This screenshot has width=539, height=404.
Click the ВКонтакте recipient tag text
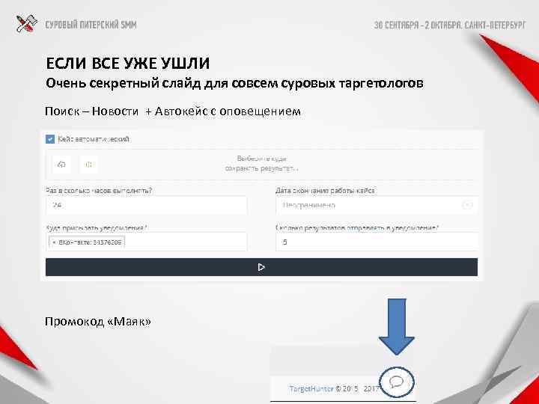[x=90, y=242]
